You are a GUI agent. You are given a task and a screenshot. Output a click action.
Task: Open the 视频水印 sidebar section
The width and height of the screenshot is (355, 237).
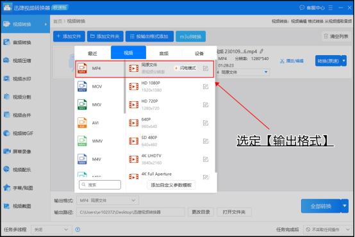[x=22, y=79]
